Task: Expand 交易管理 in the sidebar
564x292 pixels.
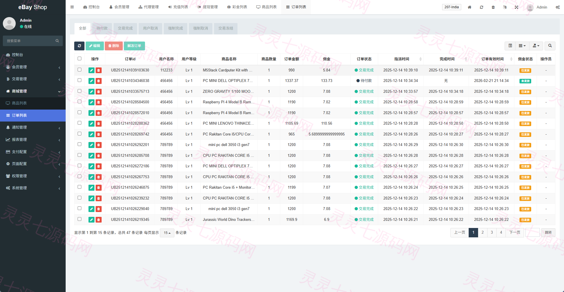Action: [x=33, y=79]
